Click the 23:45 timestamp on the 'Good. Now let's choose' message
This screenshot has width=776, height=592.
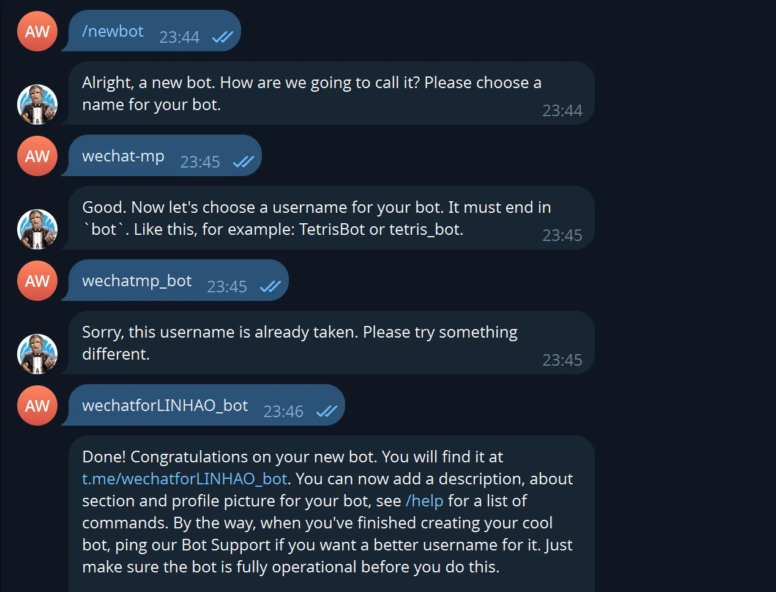pos(562,235)
